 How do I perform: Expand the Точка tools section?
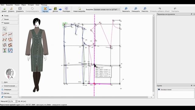point(9,16)
